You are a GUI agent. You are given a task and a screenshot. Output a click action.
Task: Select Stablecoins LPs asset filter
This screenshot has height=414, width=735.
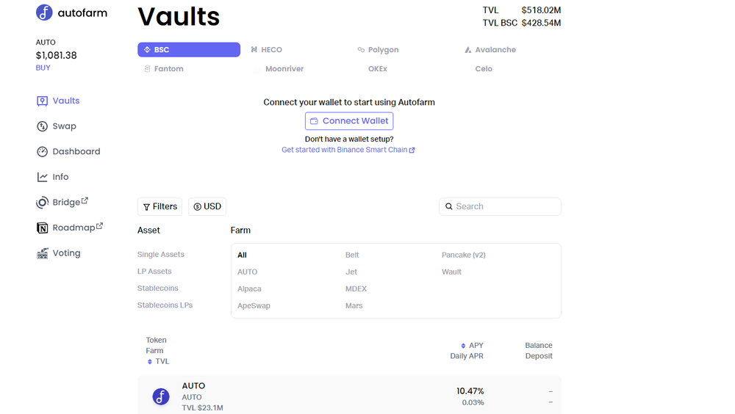(x=165, y=305)
